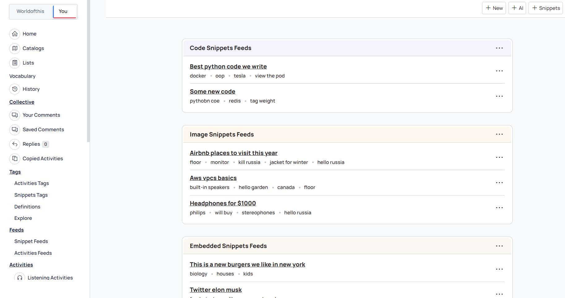
Task: Open Headphones for $1000
Action: coord(222,204)
